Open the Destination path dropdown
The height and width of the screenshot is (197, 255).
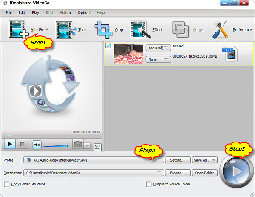point(93,173)
